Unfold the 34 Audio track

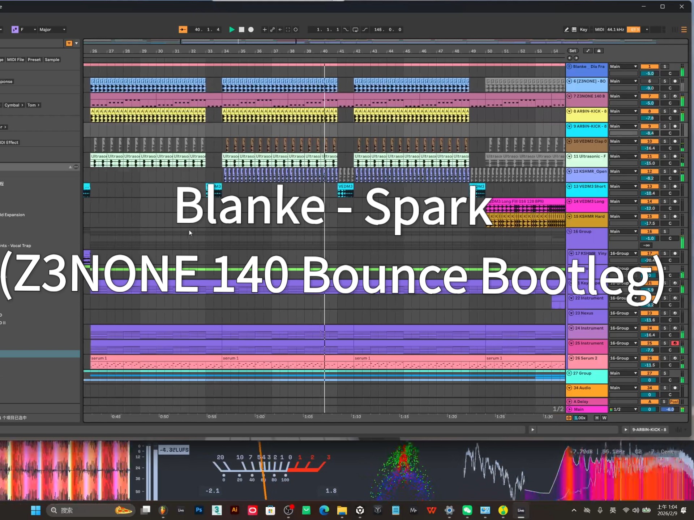pos(570,388)
